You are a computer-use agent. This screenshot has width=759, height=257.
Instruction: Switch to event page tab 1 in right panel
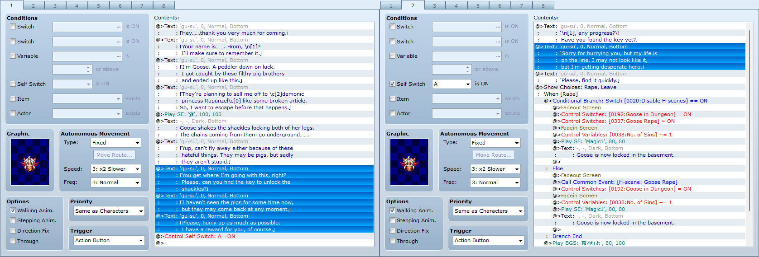(x=391, y=5)
